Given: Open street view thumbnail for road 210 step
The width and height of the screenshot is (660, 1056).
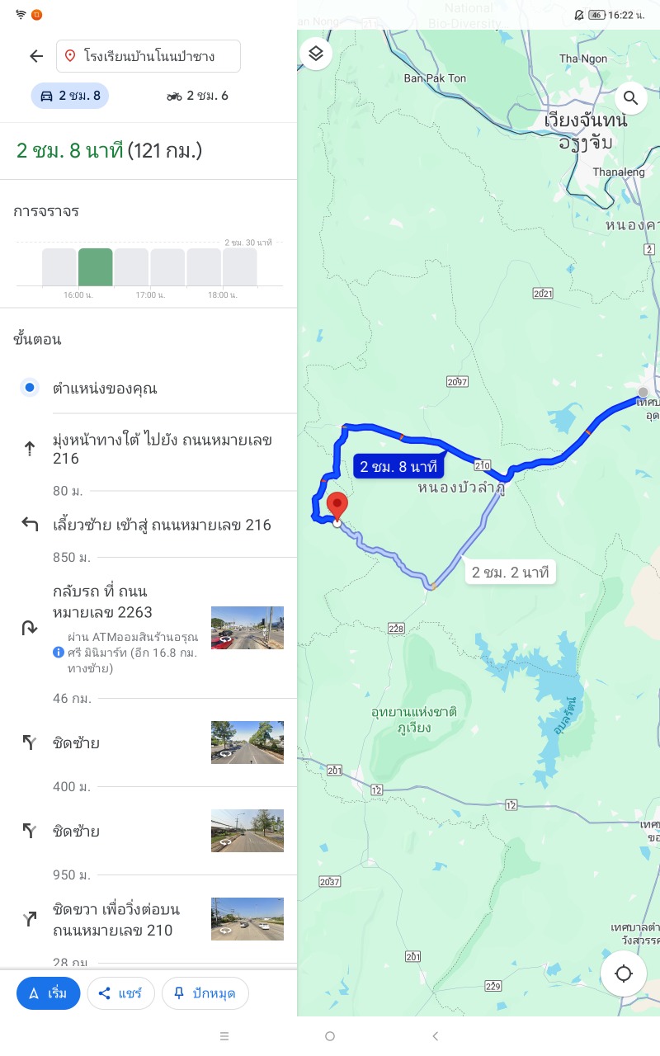Looking at the screenshot, I should [x=247, y=919].
